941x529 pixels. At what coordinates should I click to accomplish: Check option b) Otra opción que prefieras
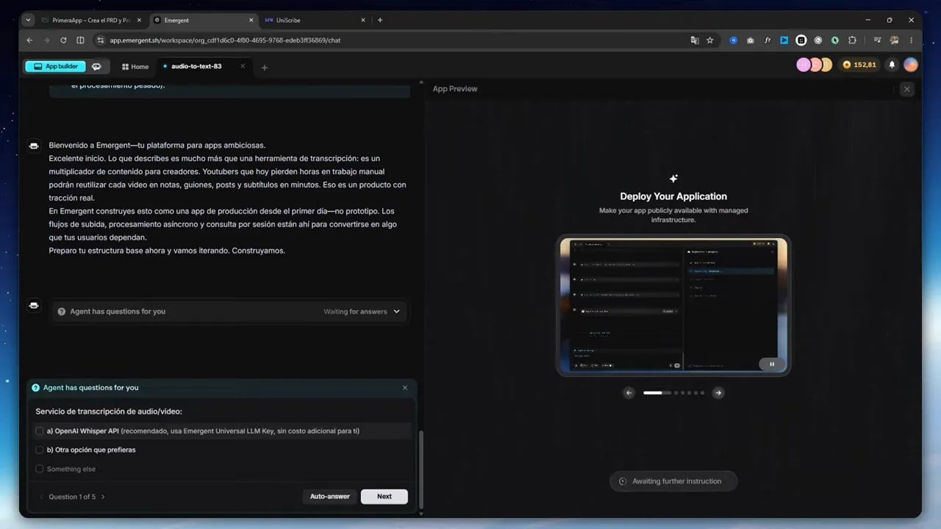tap(40, 450)
